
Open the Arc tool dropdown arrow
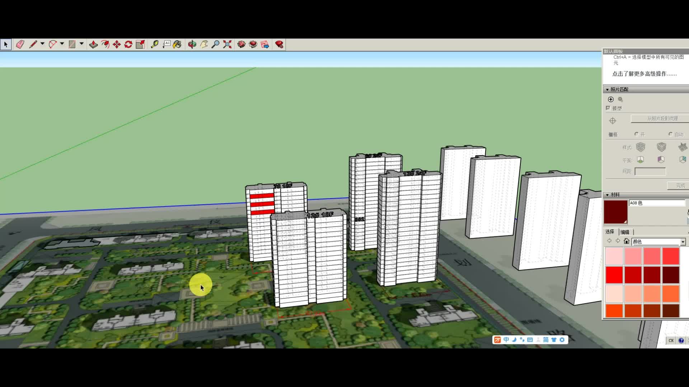62,44
